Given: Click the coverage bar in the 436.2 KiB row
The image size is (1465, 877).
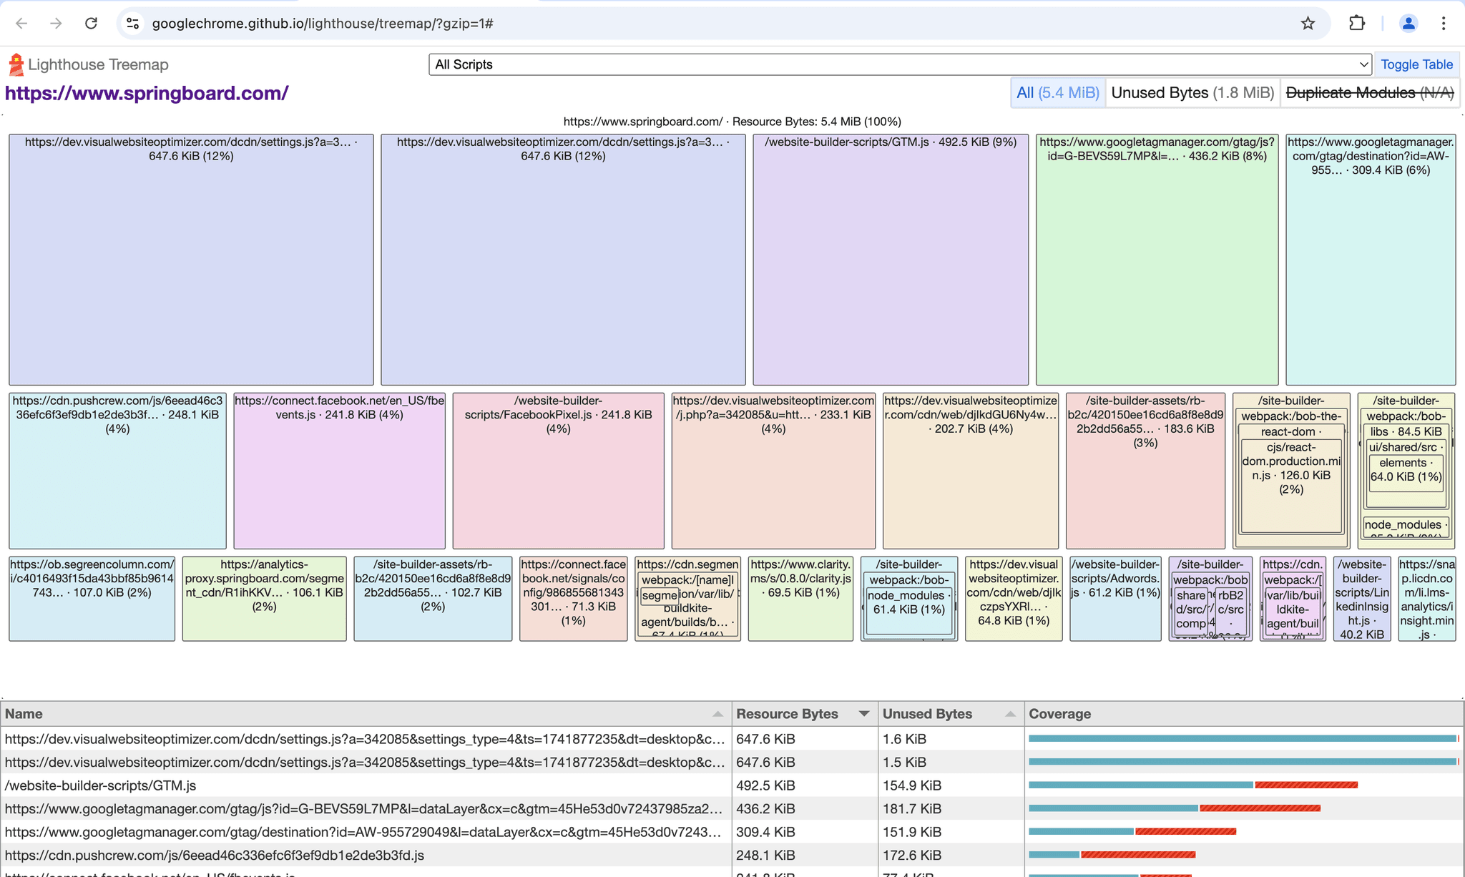Looking at the screenshot, I should click(1175, 808).
